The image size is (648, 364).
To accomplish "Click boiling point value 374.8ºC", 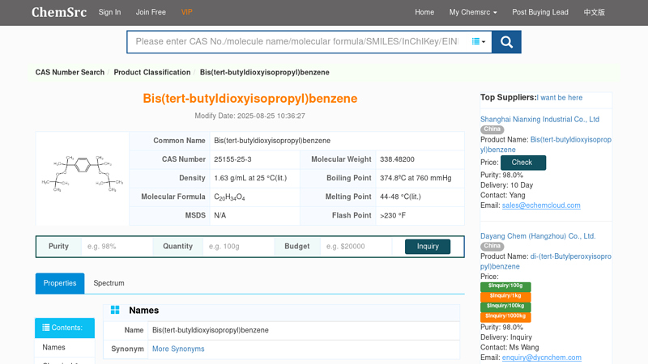I will click(416, 178).
